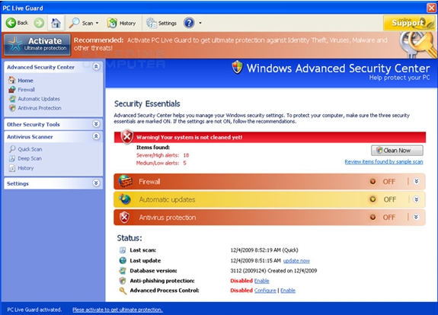
Task: Click the Clean Now button
Action: (397, 151)
